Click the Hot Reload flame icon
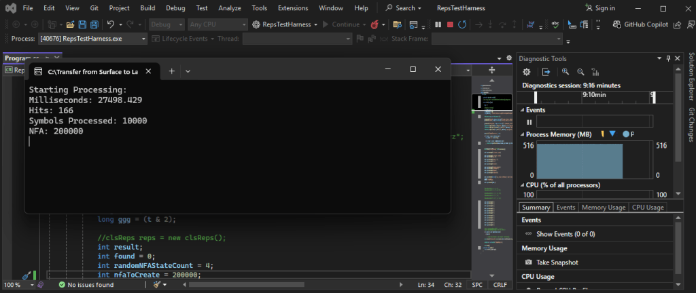 coord(374,24)
